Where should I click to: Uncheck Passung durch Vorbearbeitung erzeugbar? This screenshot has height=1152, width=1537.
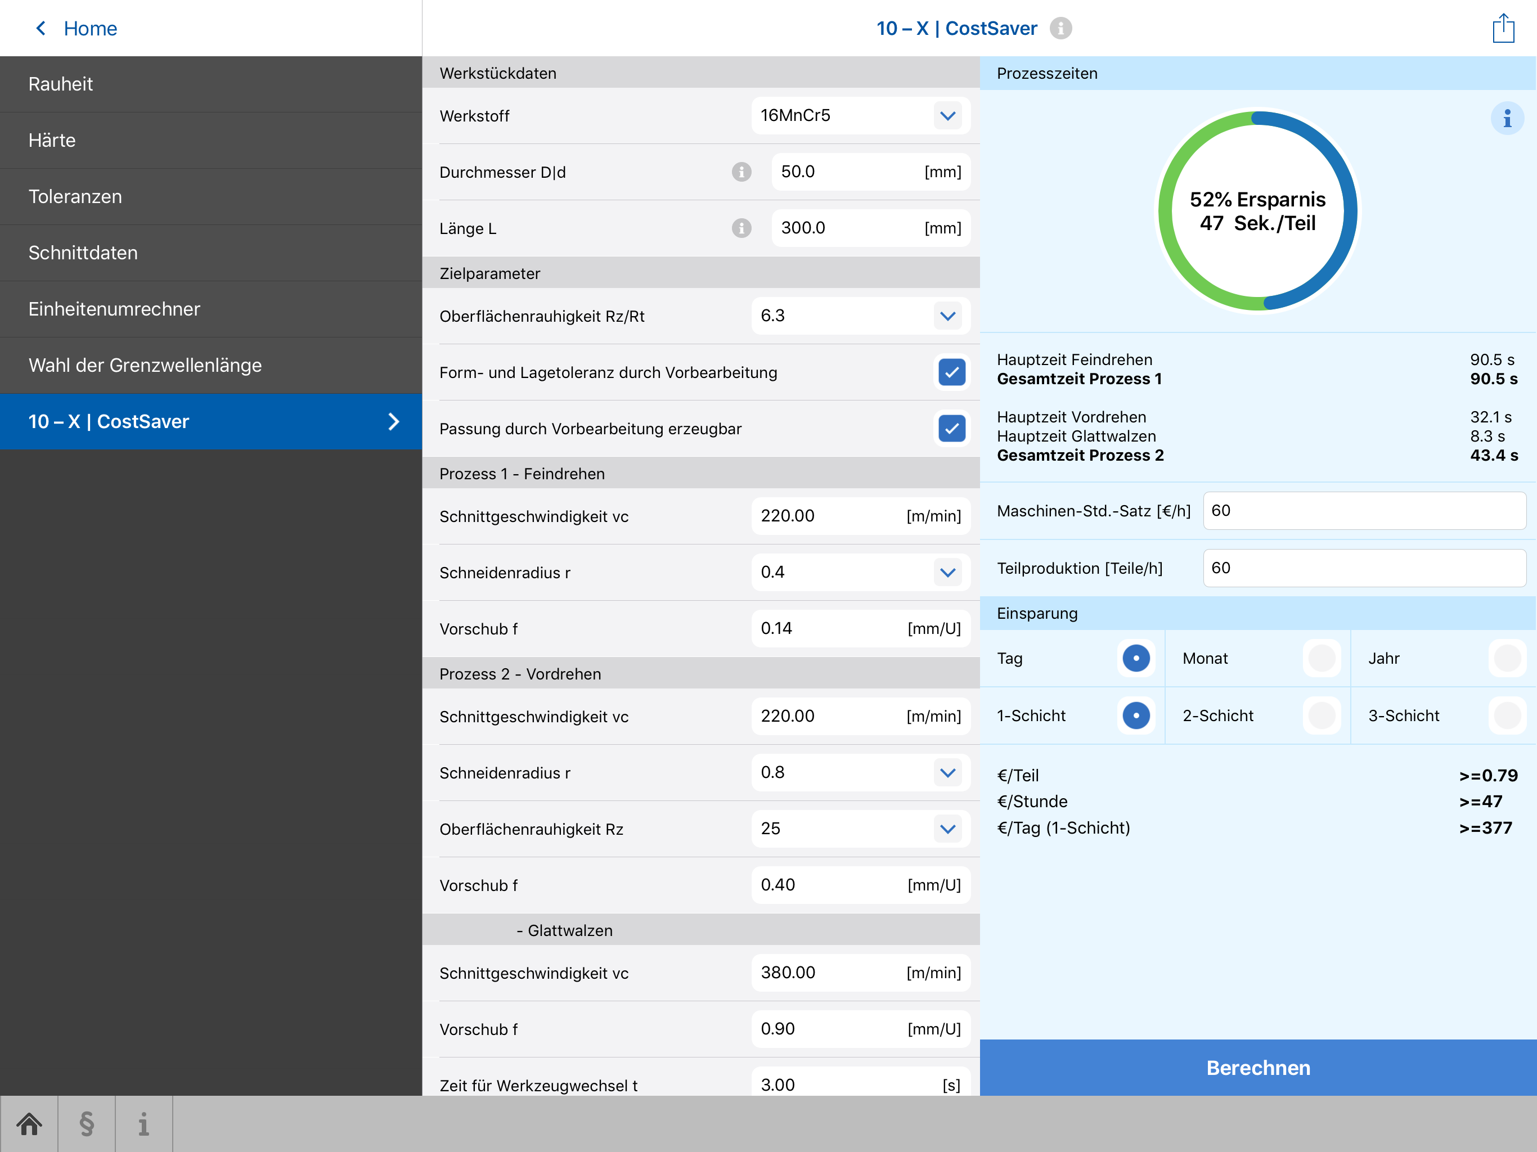tap(951, 429)
